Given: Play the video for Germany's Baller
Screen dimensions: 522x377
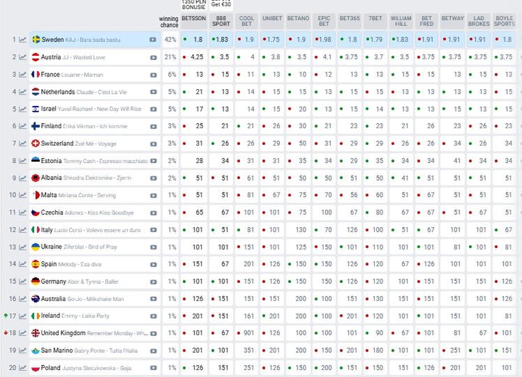Looking at the screenshot, I should click(153, 282).
